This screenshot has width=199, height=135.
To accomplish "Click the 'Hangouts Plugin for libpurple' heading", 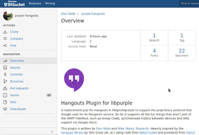I will tap(97, 103).
